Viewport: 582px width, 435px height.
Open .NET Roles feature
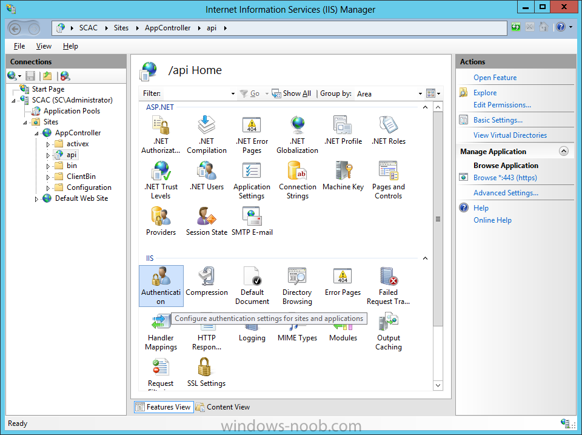pyautogui.click(x=388, y=130)
